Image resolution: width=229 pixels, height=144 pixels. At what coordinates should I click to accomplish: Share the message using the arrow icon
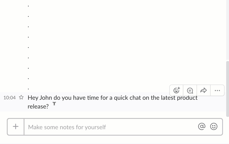pos(203,90)
